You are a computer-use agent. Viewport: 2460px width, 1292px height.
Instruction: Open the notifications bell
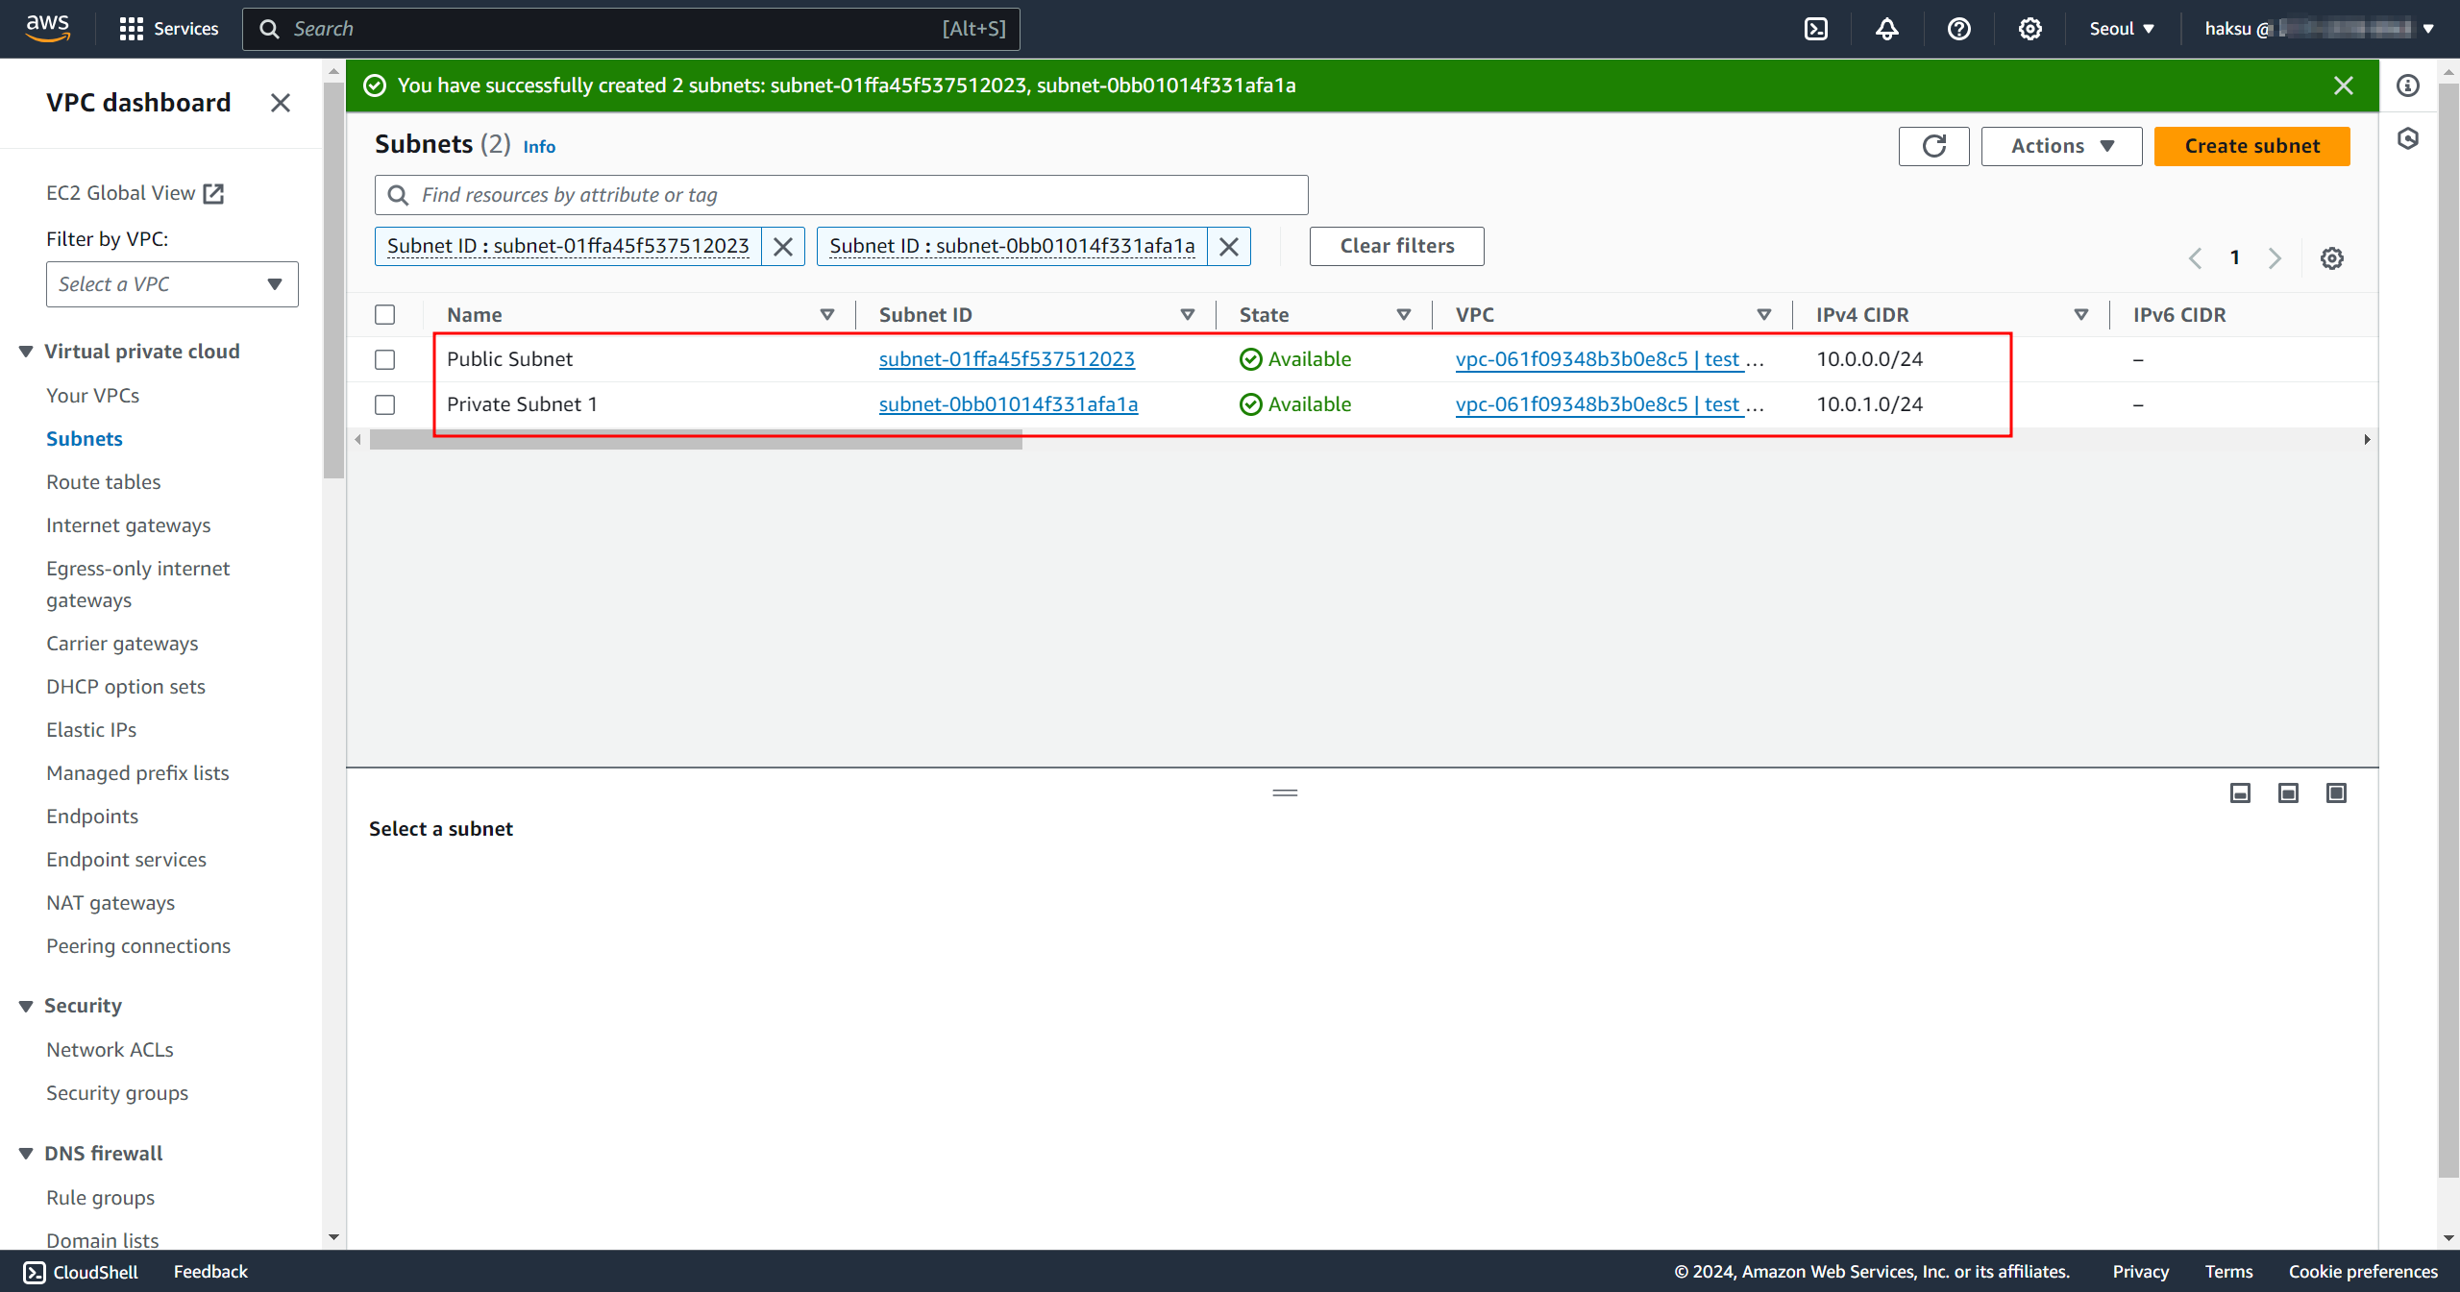1886,29
